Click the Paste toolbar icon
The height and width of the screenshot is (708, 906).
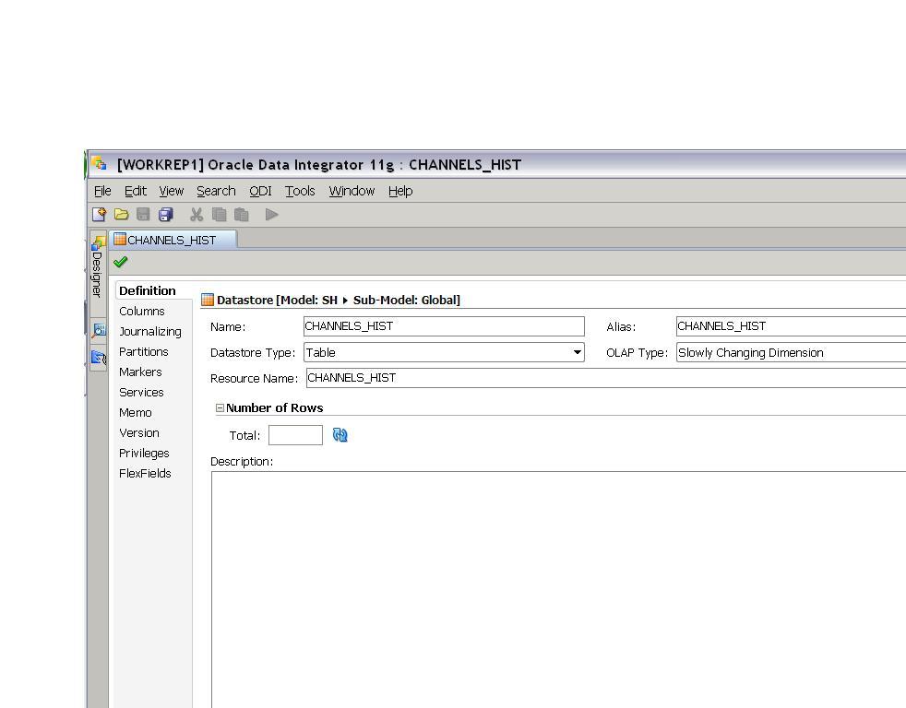point(241,214)
